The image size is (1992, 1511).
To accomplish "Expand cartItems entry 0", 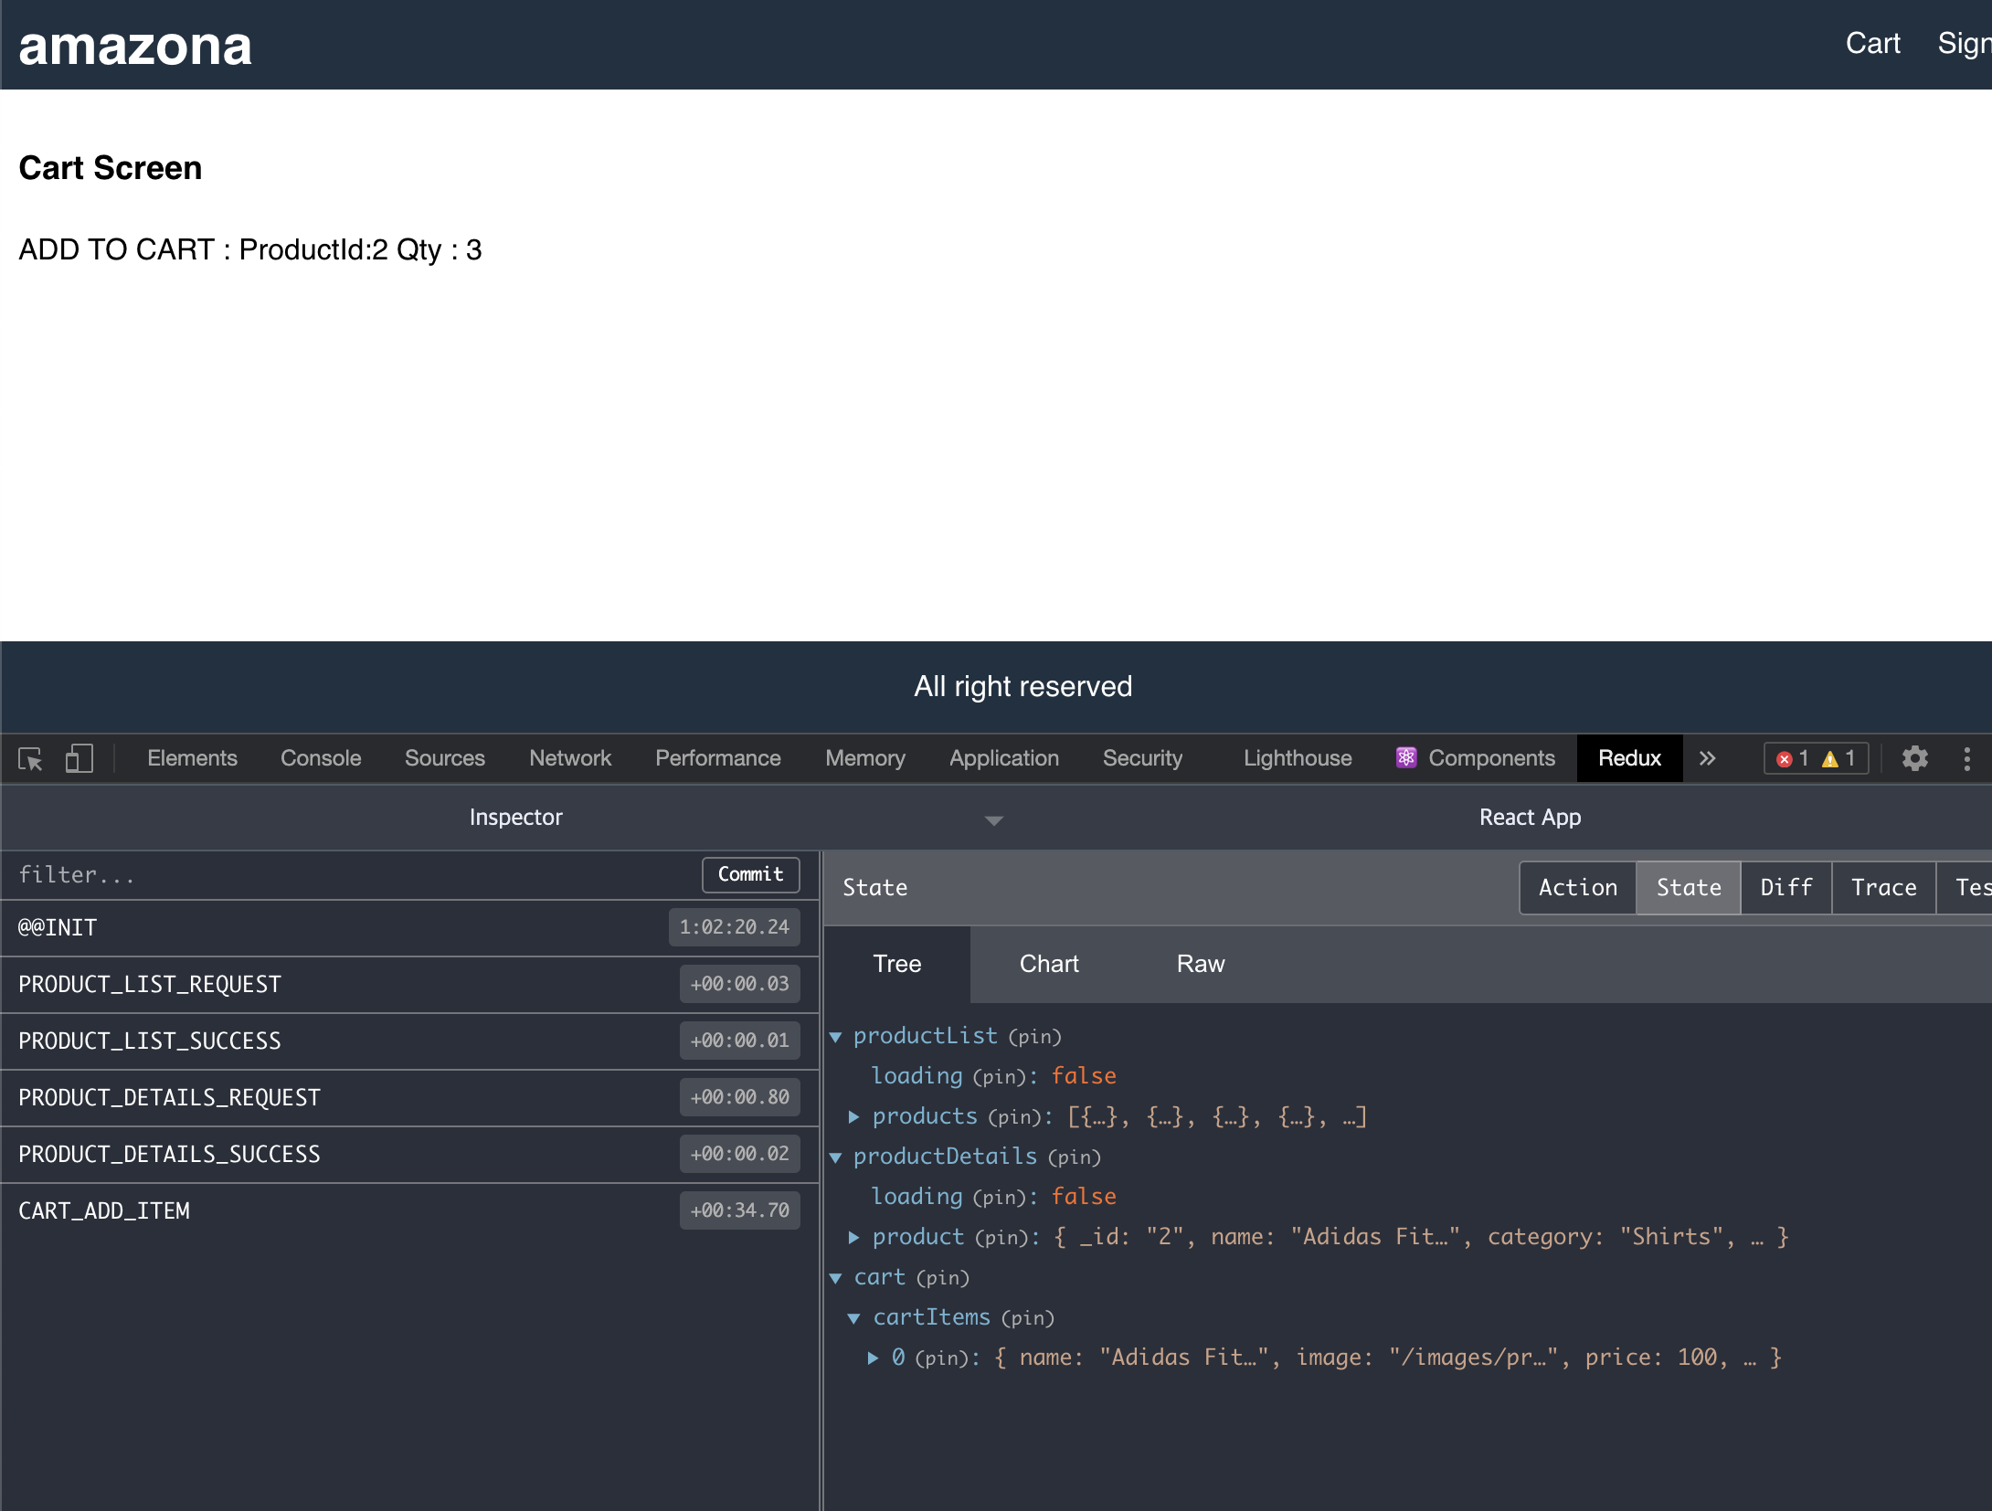I will (x=873, y=1358).
